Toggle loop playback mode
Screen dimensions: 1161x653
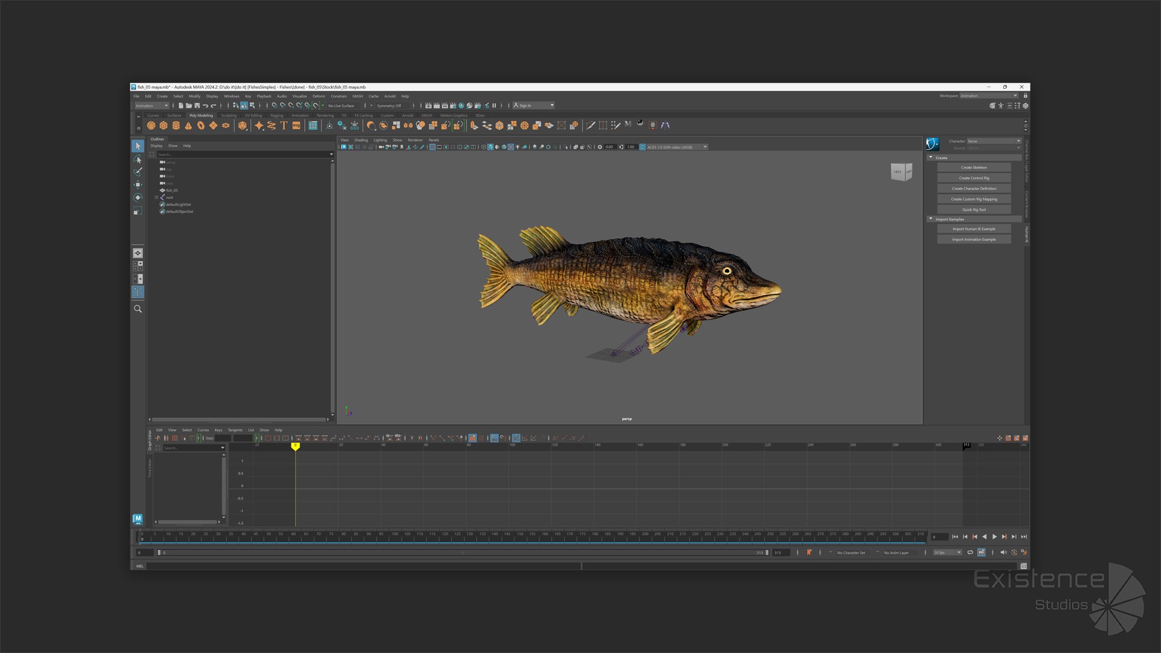pyautogui.click(x=970, y=552)
